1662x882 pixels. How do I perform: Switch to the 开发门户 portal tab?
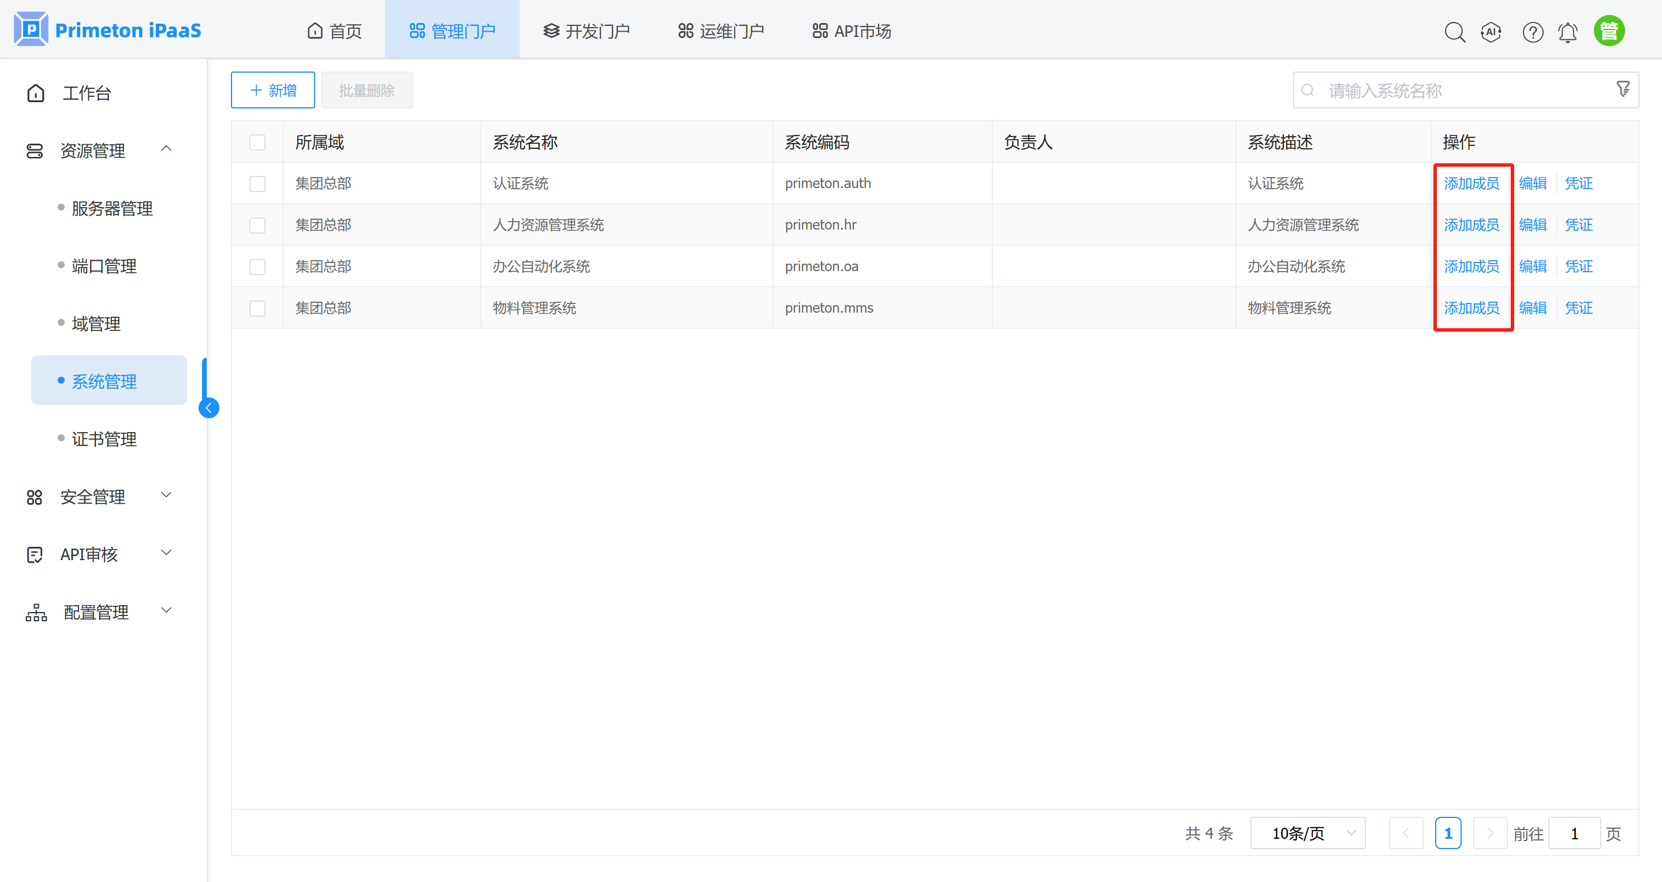586,31
